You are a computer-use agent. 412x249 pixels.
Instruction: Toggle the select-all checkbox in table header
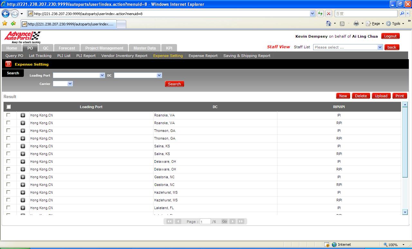[x=9, y=107]
